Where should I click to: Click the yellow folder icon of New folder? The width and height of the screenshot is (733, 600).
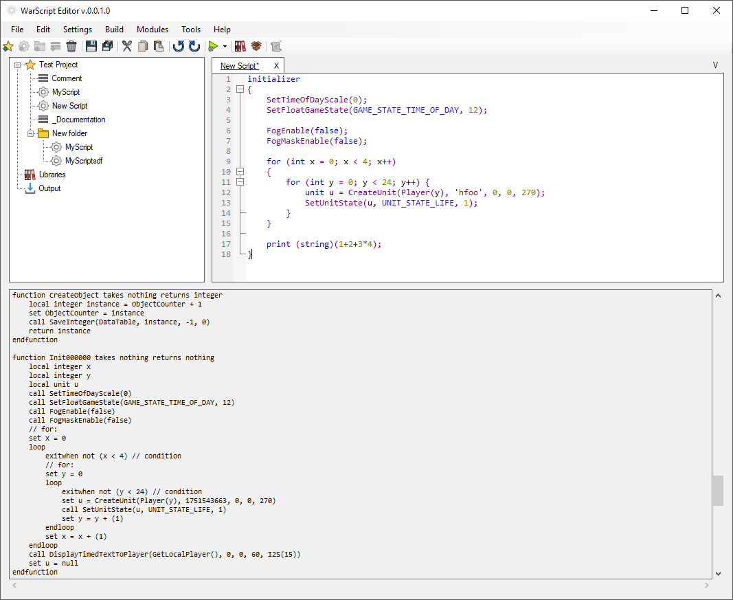(43, 133)
